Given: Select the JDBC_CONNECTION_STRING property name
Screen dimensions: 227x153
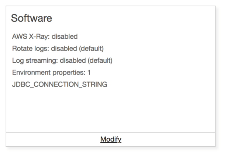Looking at the screenshot, I should 59,84.
